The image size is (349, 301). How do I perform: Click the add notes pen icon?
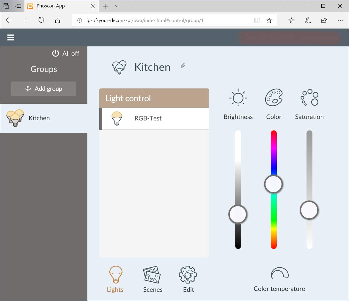pyautogui.click(x=308, y=21)
